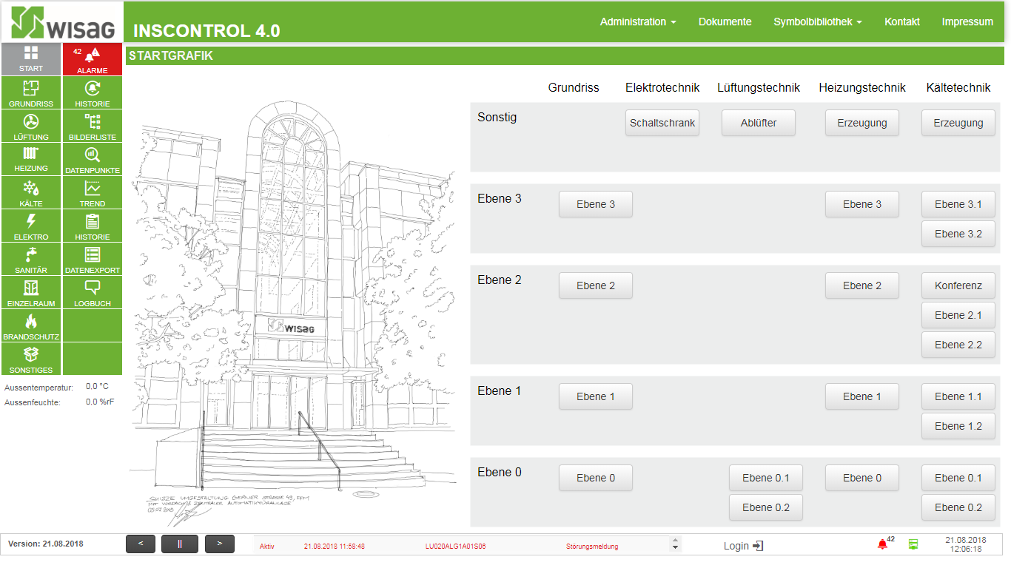
Task: Open the Historie clipboard tile beside Elektro
Action: coord(93,226)
